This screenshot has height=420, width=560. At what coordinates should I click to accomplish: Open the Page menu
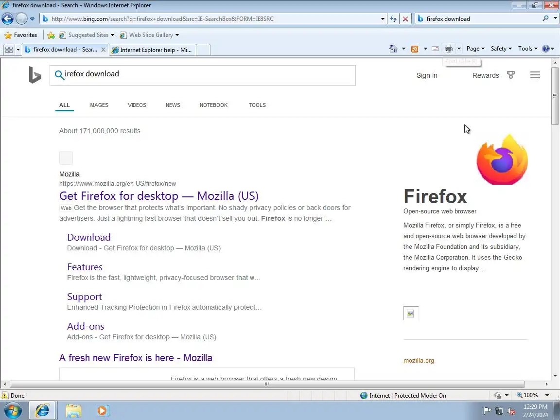click(x=475, y=49)
